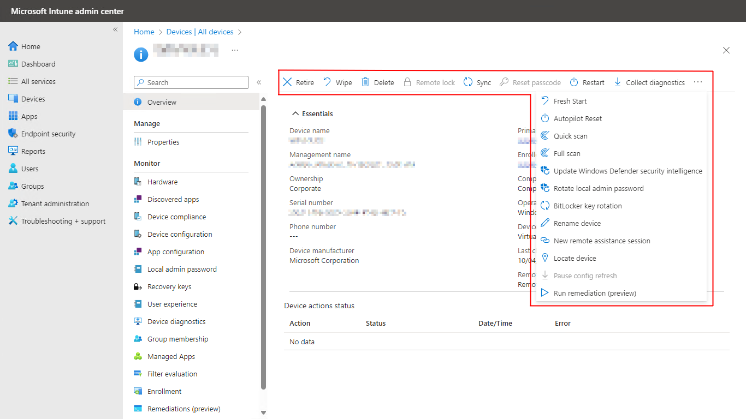This screenshot has width=746, height=419.
Task: Click the Status column header
Action: [x=376, y=323]
